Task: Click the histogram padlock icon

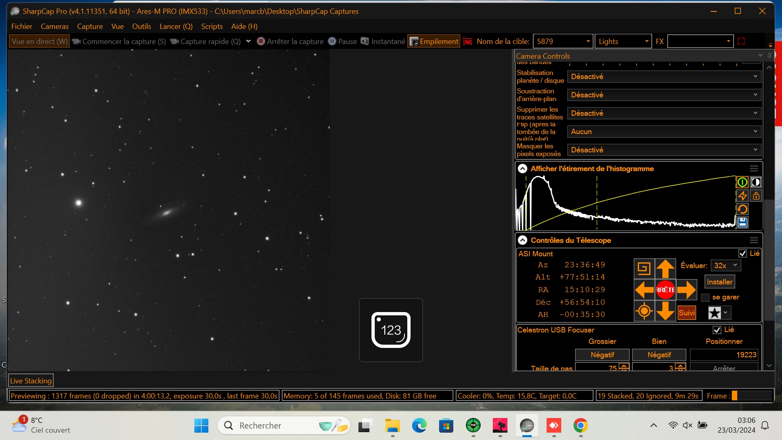Action: (x=756, y=196)
